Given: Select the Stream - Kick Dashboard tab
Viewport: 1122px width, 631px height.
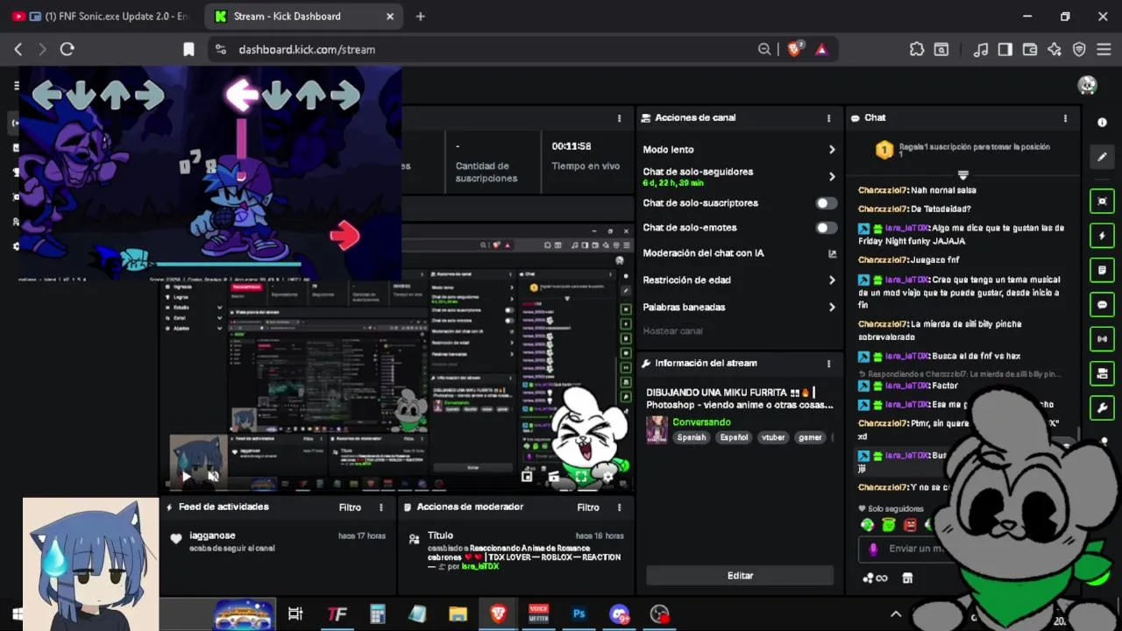Looking at the screenshot, I should pyautogui.click(x=302, y=16).
